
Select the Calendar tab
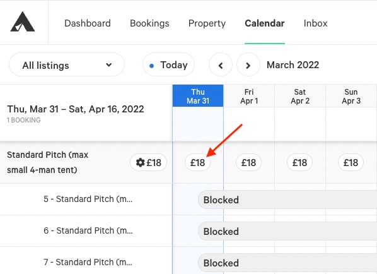click(265, 23)
